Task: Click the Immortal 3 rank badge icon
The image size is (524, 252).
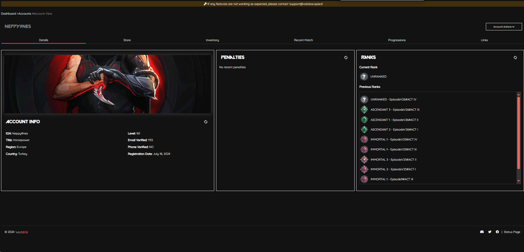Action: (x=364, y=160)
